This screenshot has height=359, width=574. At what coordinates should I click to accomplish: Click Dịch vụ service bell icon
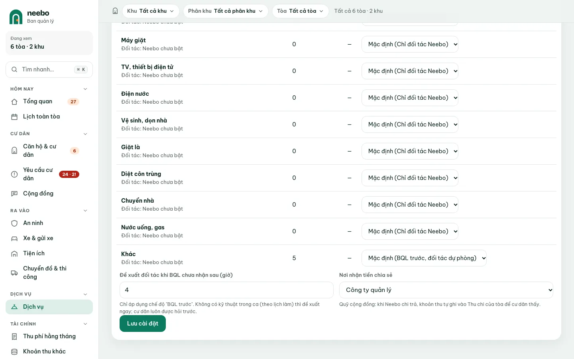[x=14, y=307]
